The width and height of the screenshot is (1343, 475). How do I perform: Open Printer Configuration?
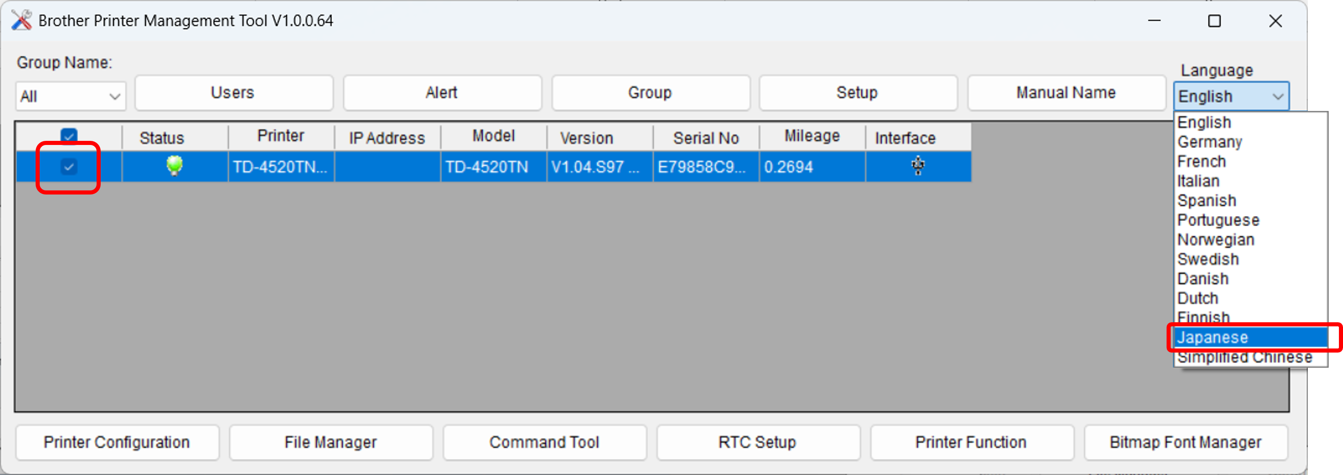tap(117, 442)
